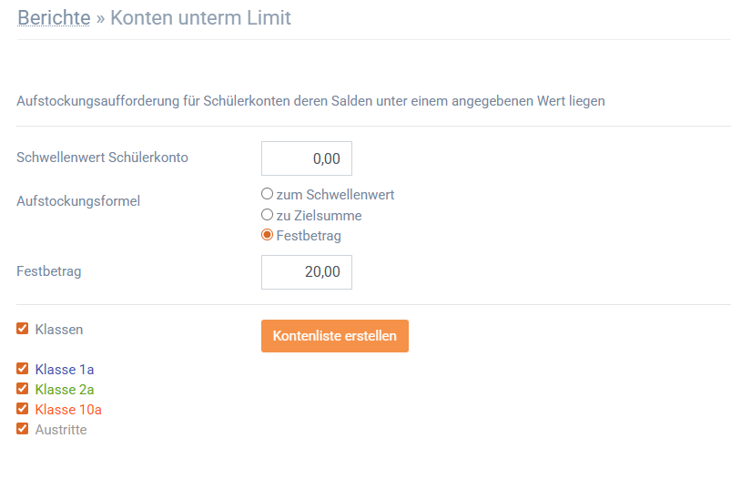Click the Festbetrag amount input field
This screenshot has width=731, height=479.
pyautogui.click(x=306, y=272)
